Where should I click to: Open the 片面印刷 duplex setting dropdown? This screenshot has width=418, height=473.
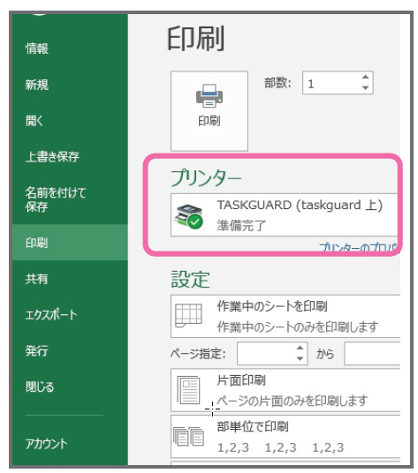[285, 390]
